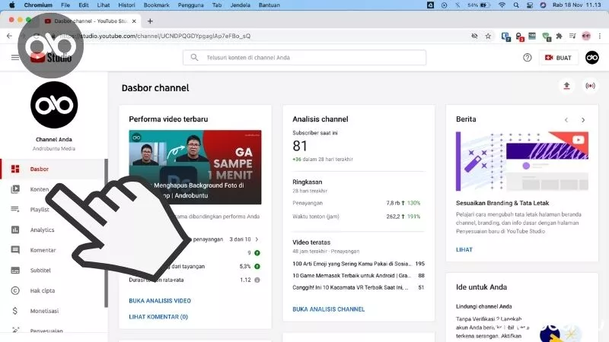609x342 pixels.
Task: Click the channel search input field
Action: point(304,58)
